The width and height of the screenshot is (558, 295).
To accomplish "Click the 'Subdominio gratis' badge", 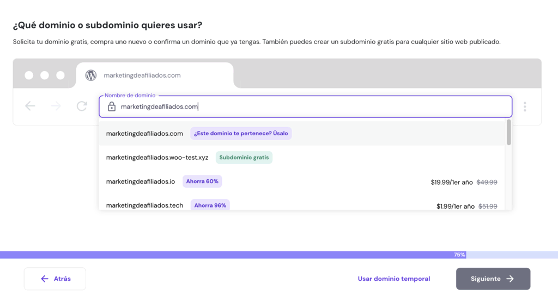I will (x=244, y=158).
